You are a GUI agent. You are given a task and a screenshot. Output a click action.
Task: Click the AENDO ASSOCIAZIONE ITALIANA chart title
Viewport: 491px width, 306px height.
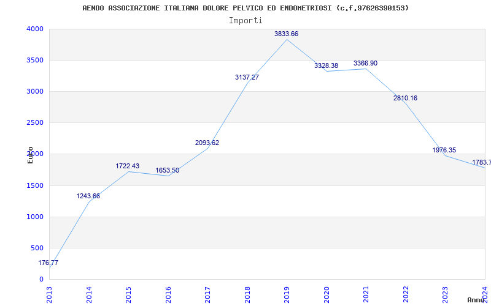pos(246,8)
